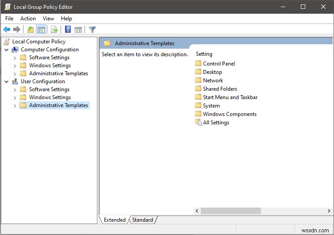This screenshot has width=334, height=235.
Task: Click the title bar Group Policy Editor icon
Action: coord(8,7)
